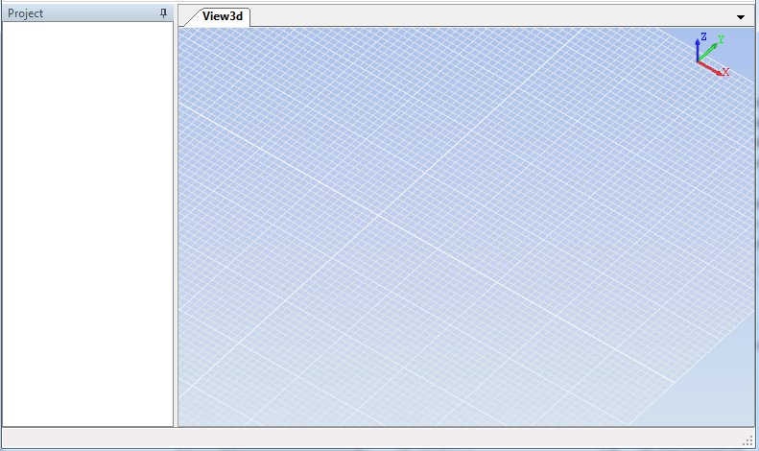The height and width of the screenshot is (451, 759).
Task: Click the red X axis indicator
Action: pos(715,69)
